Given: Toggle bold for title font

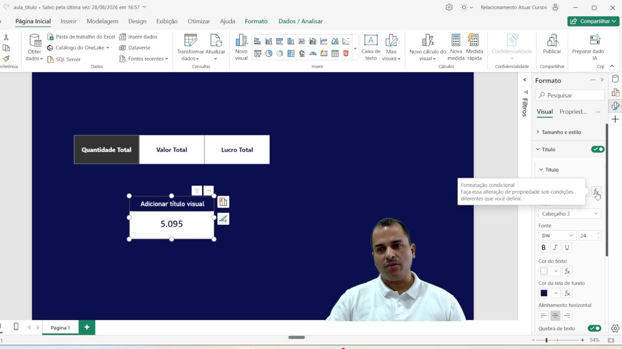Looking at the screenshot, I should click(x=543, y=248).
